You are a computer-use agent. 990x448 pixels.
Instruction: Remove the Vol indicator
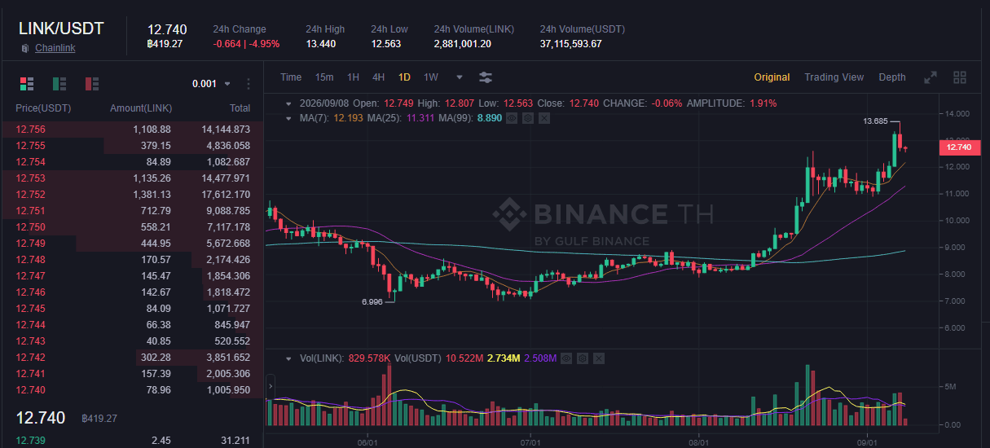pyautogui.click(x=600, y=358)
